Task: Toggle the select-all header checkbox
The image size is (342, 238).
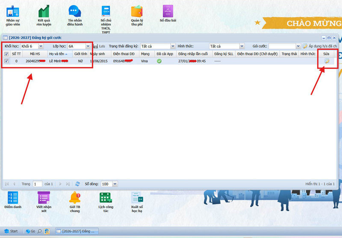Action: click(6, 54)
